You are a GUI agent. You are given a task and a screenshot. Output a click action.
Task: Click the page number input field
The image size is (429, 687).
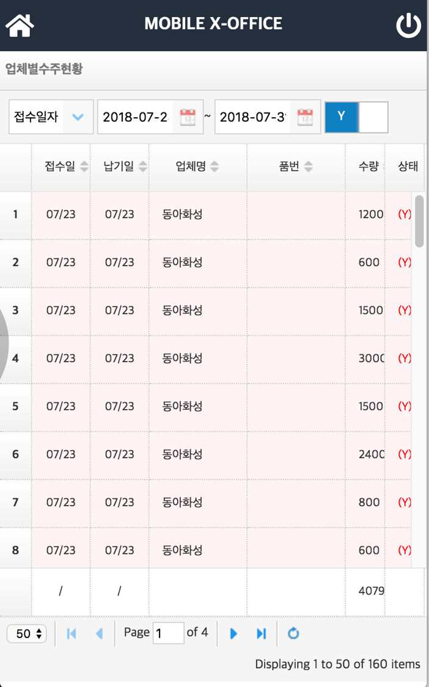point(169,633)
